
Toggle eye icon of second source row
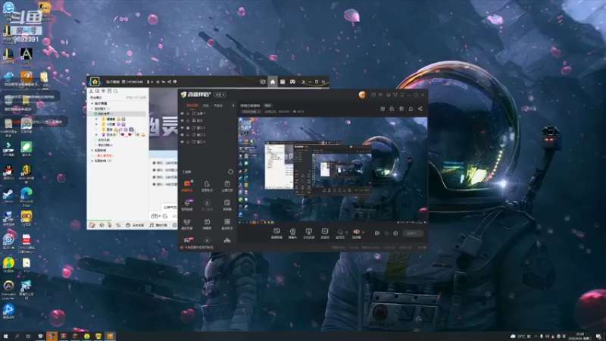point(182,120)
